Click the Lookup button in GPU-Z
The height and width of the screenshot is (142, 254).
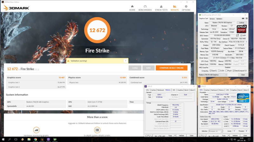242,22
